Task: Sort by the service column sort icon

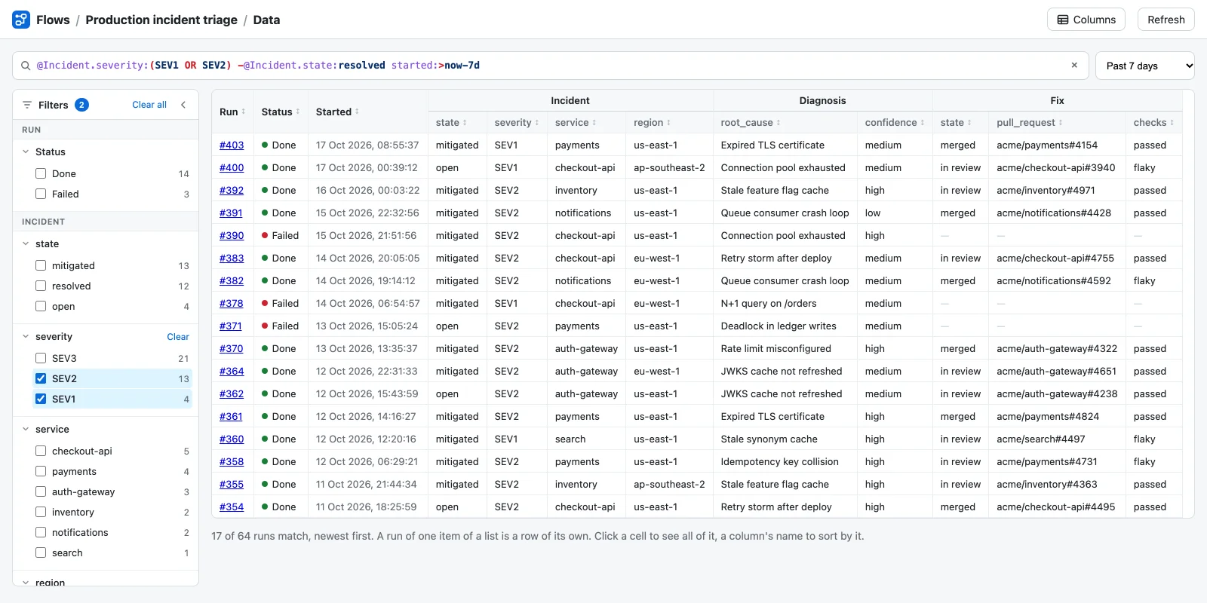Action: (x=594, y=123)
